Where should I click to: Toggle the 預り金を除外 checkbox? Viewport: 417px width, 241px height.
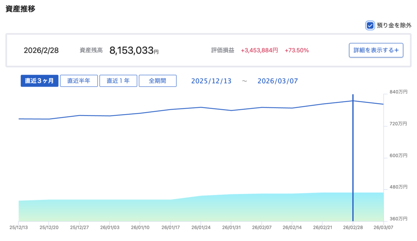(370, 26)
